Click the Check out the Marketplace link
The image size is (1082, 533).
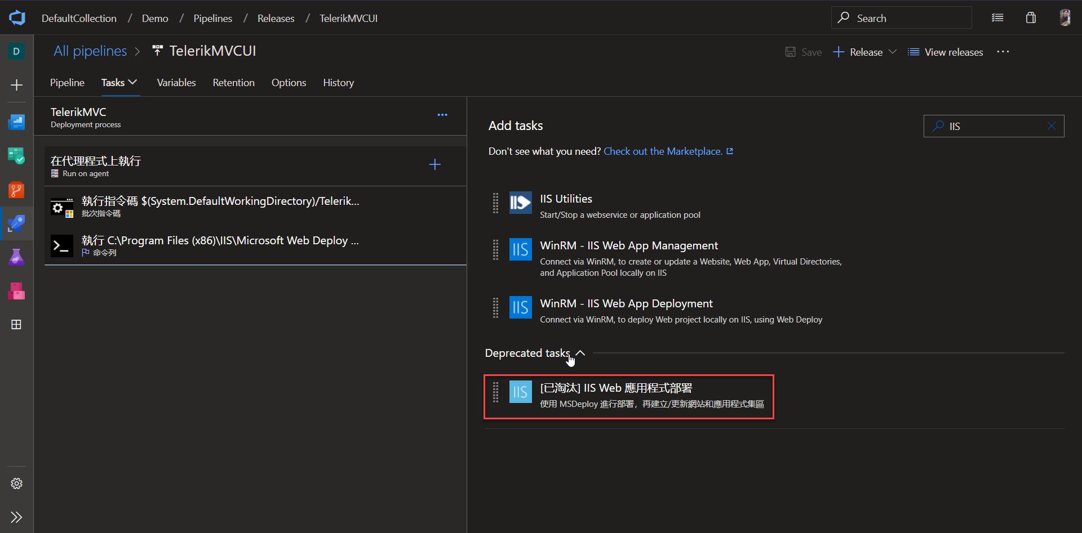pos(663,151)
